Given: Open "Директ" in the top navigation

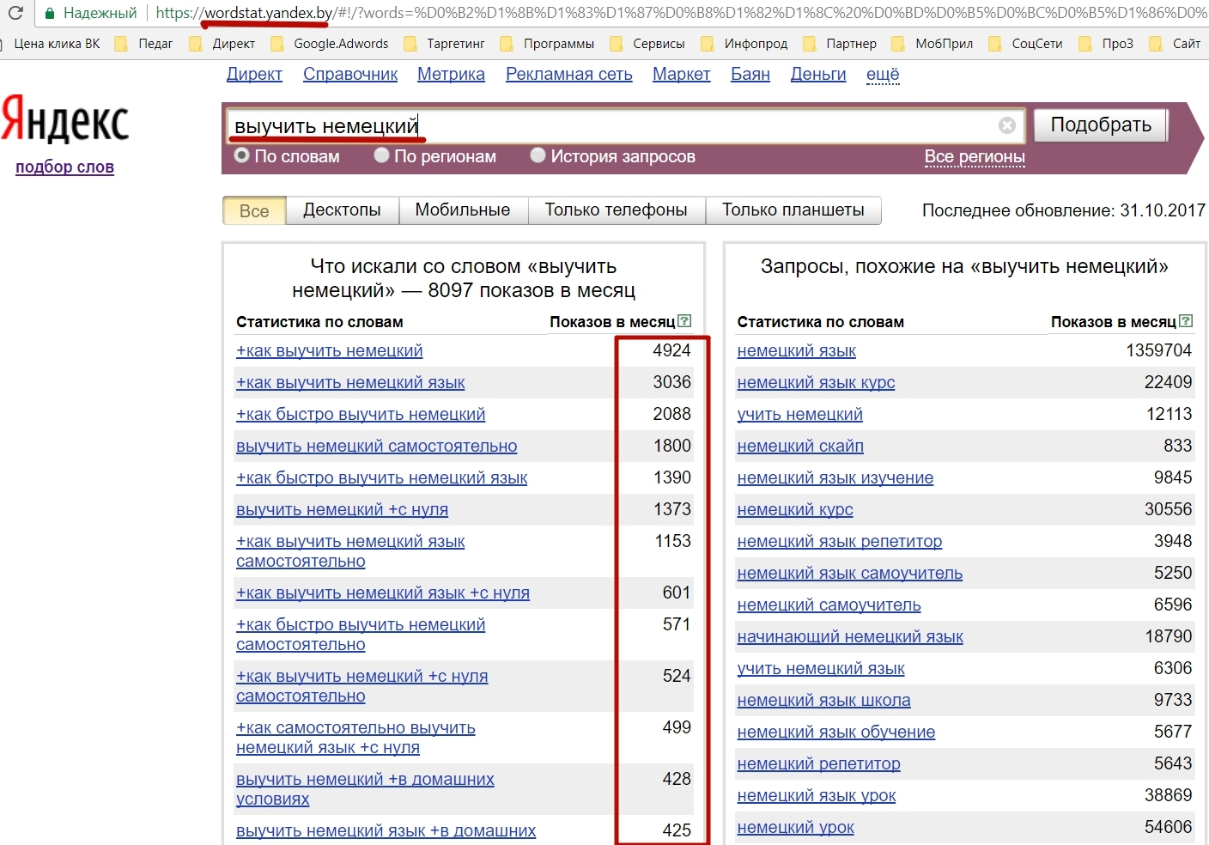Looking at the screenshot, I should click(254, 74).
